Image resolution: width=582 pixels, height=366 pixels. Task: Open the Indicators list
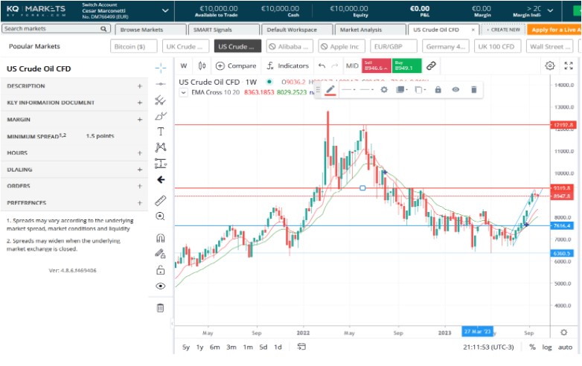pos(288,65)
